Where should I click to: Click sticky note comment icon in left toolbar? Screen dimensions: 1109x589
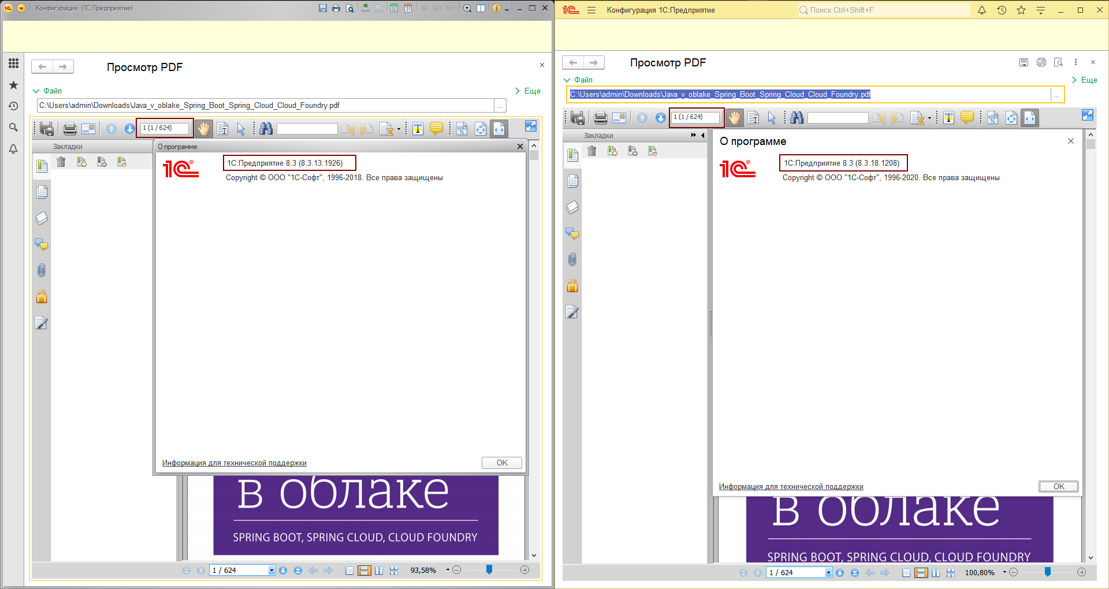[x=437, y=128]
